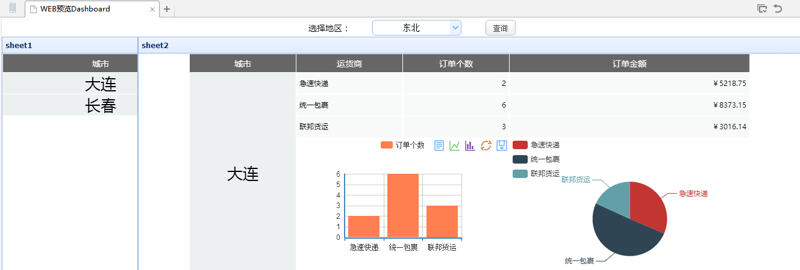This screenshot has height=270, width=800.
Task: Click the 联邦货运 bar in bar chart
Action: [442, 221]
